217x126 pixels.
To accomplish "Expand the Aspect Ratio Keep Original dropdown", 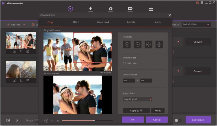I will [x=138, y=99].
